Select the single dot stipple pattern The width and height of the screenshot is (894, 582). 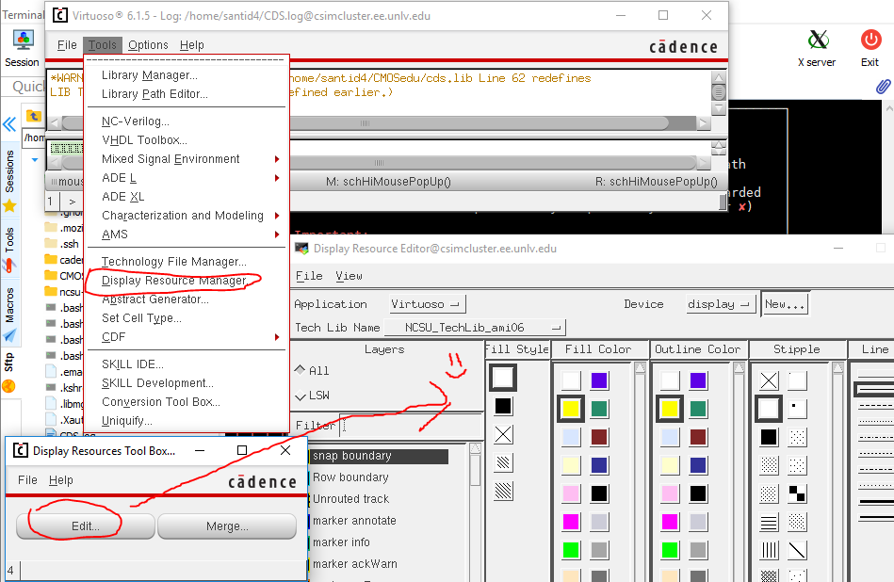[x=797, y=409]
